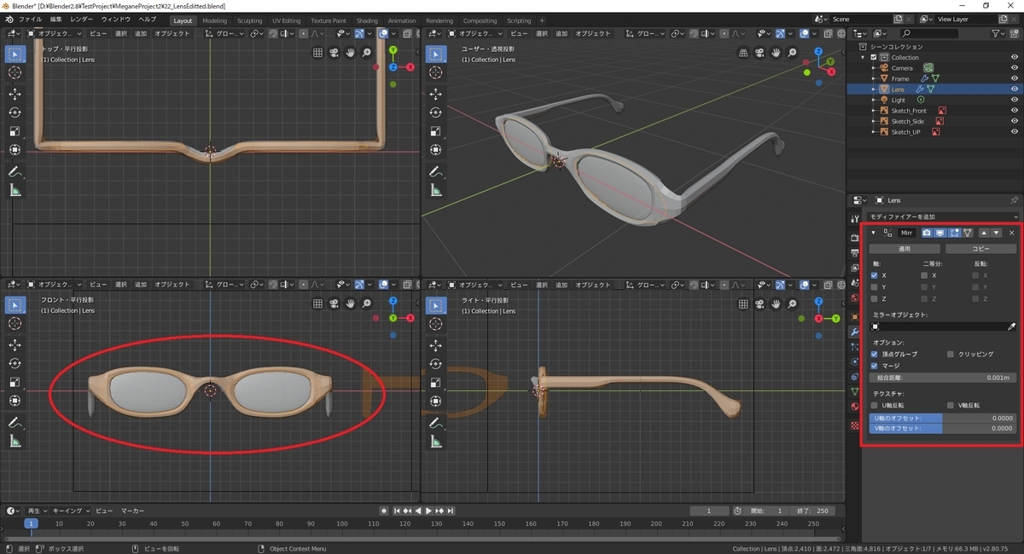The image size is (1024, 554).
Task: Click the eyedropper for mirror object
Action: tap(1012, 326)
